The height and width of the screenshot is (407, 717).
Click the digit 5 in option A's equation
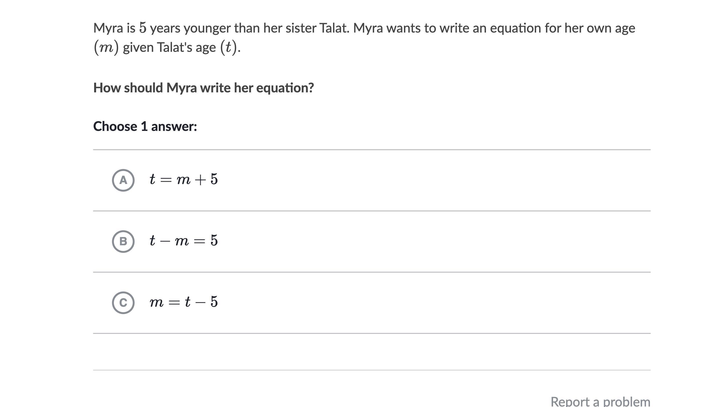click(214, 179)
